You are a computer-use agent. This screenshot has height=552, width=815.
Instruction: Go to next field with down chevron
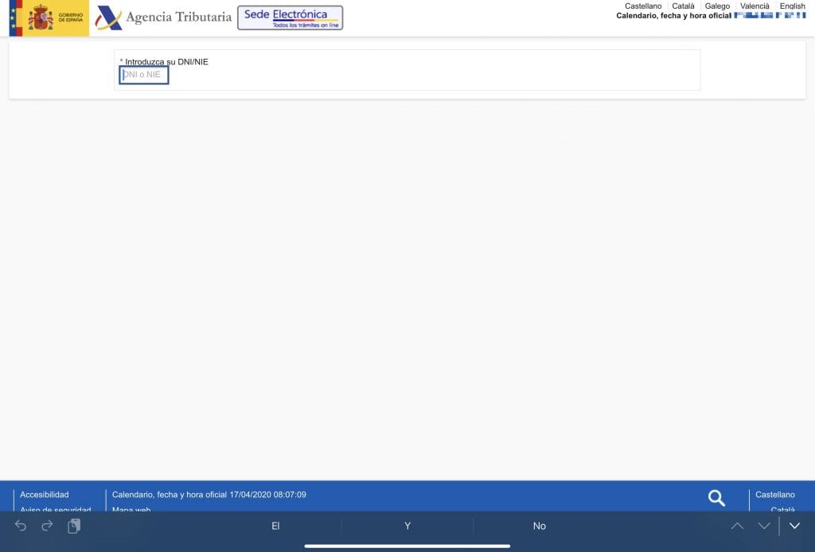click(764, 526)
